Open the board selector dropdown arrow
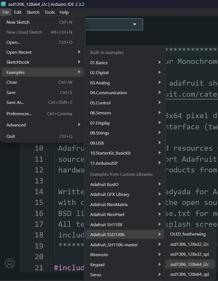The image size is (218, 281). coord(134,24)
